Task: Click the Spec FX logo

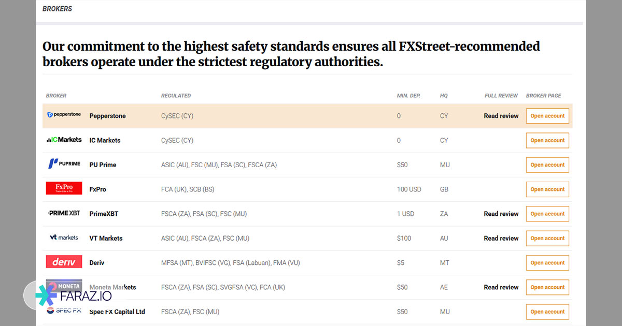Action: coord(64,310)
